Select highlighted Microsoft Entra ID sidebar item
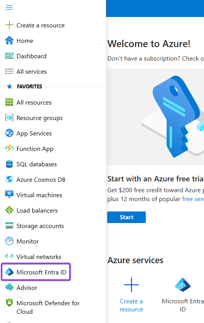 pyautogui.click(x=36, y=272)
